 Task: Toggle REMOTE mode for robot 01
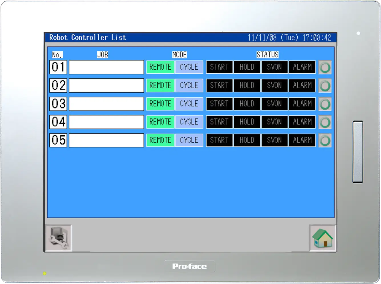pyautogui.click(x=160, y=67)
